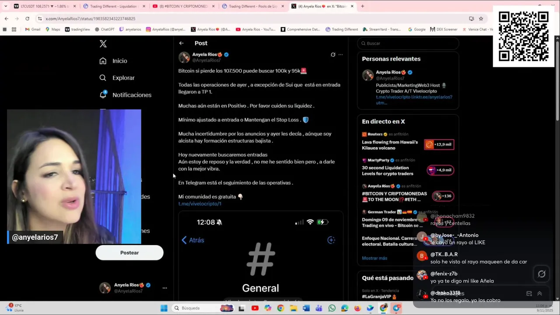Go back with the Post arrow
This screenshot has width=560, height=315.
click(x=181, y=43)
